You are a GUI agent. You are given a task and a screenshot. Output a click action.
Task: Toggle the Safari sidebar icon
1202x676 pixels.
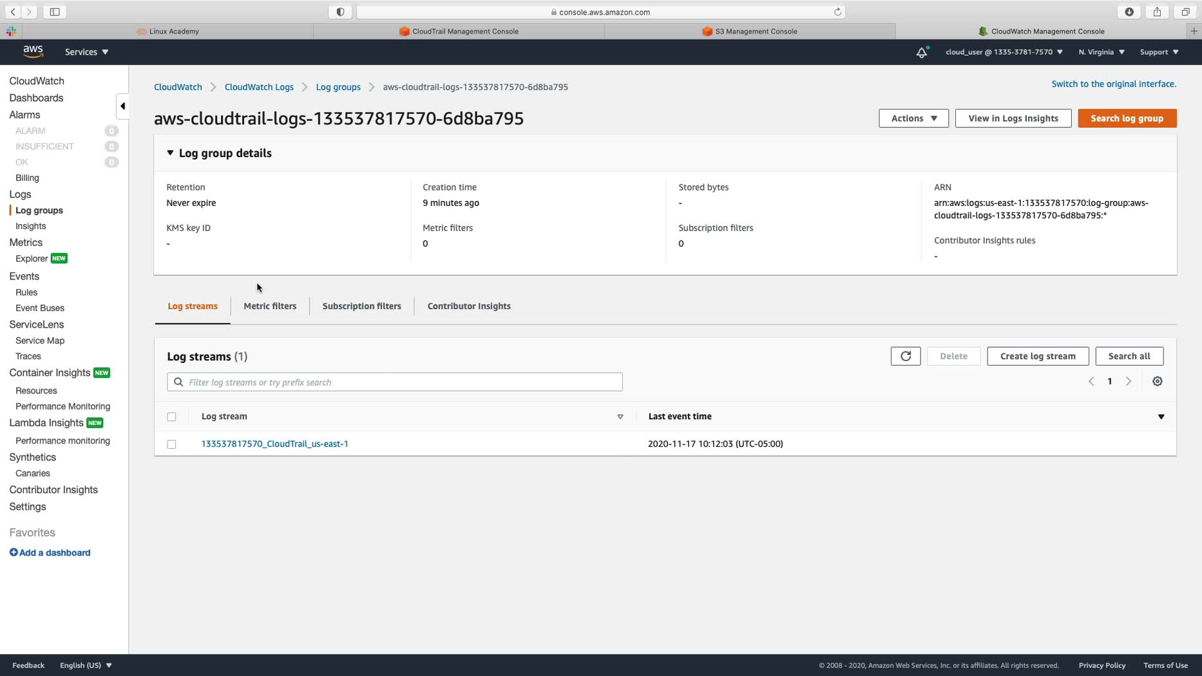[55, 12]
